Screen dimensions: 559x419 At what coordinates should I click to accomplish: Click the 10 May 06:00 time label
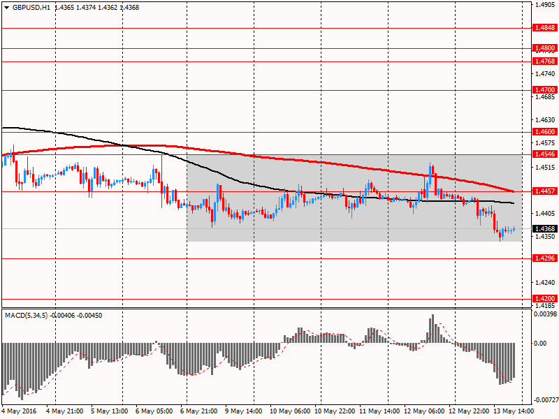tap(290, 411)
